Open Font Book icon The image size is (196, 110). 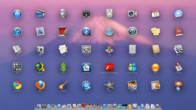(17, 50)
